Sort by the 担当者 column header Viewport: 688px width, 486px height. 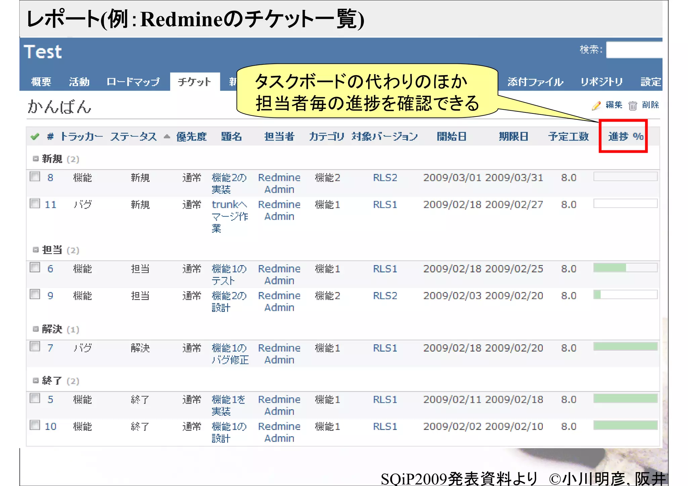pos(279,136)
